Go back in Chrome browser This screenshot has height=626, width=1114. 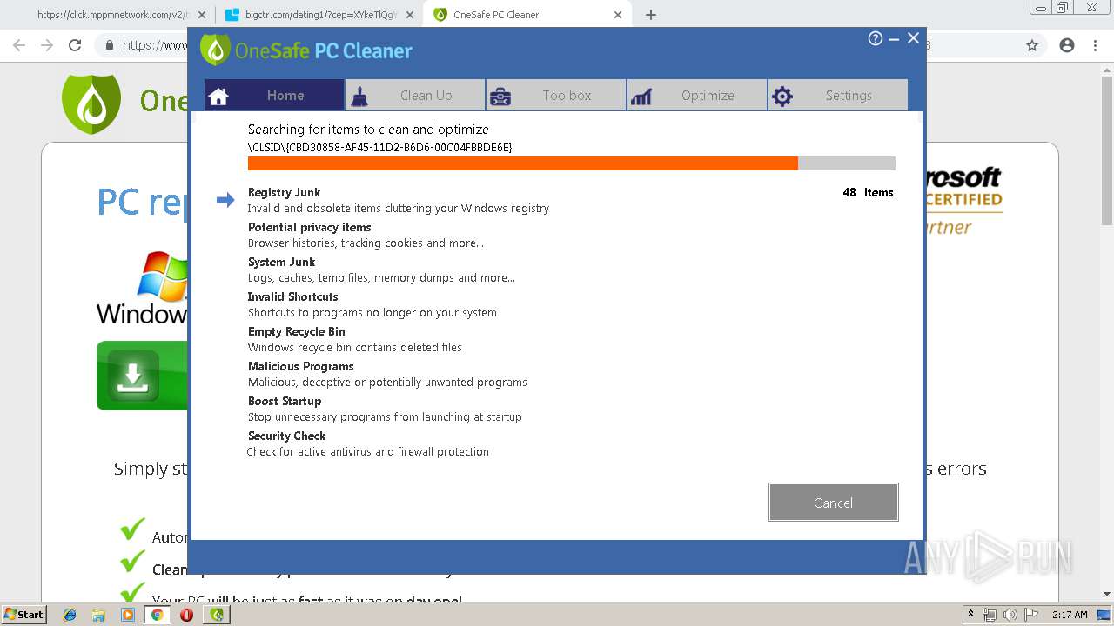click(x=19, y=45)
